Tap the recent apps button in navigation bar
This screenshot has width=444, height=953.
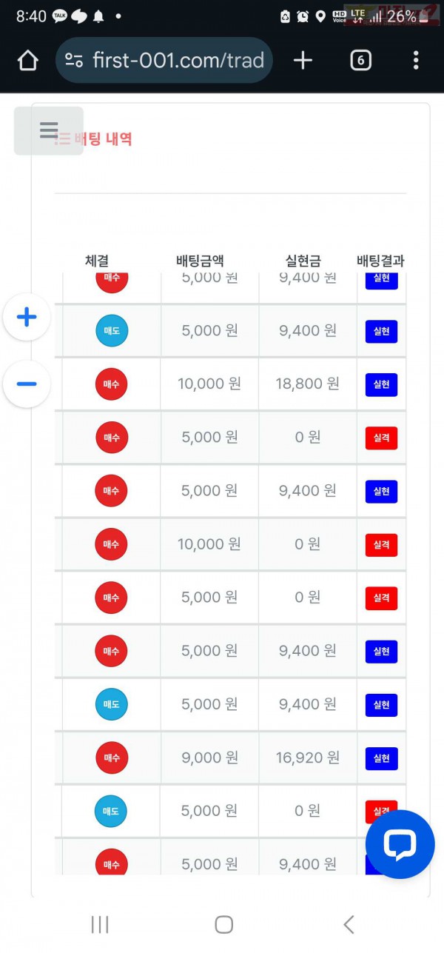pos(100,924)
